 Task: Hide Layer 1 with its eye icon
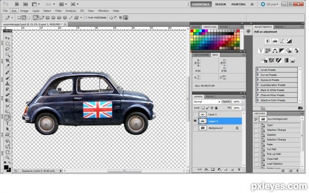(195, 121)
